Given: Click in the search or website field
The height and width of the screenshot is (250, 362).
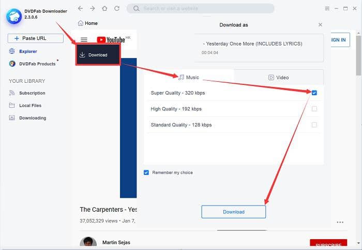Looking at the screenshot, I should pyautogui.click(x=201, y=9).
